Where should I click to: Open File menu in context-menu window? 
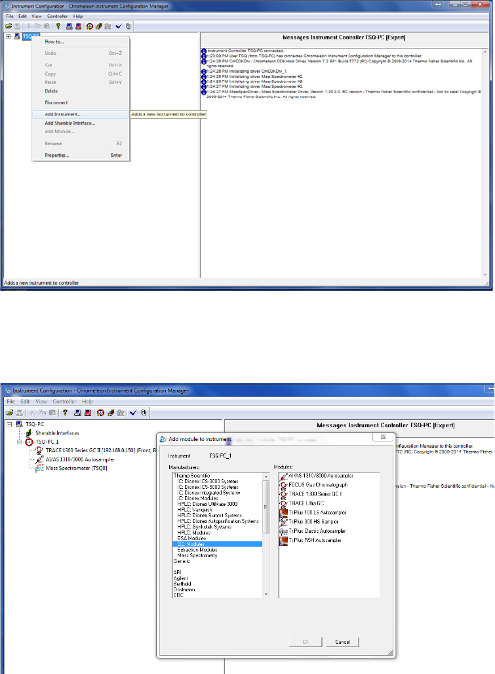click(x=9, y=16)
